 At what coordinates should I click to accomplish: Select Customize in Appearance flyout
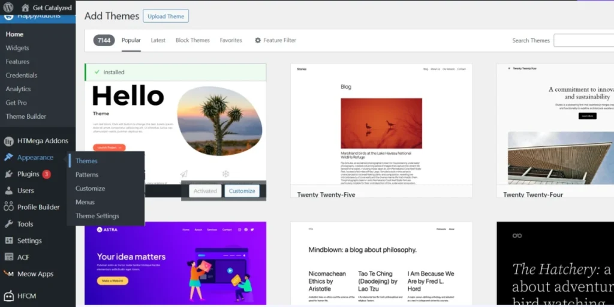(90, 188)
